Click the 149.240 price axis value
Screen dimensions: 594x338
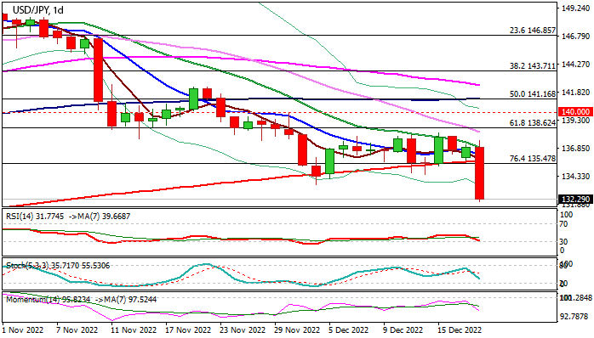coord(577,8)
